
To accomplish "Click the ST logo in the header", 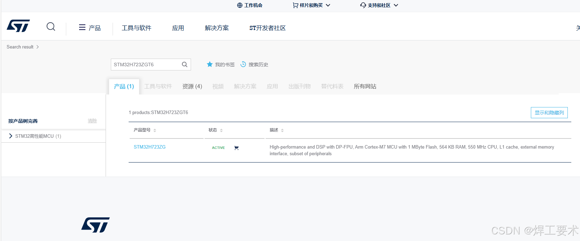I will 18,26.
